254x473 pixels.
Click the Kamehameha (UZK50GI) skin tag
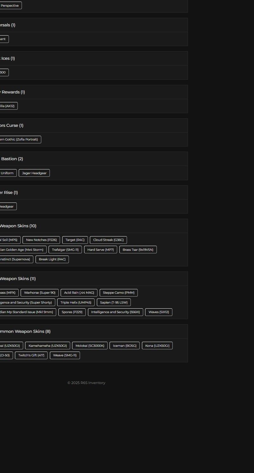click(48, 346)
